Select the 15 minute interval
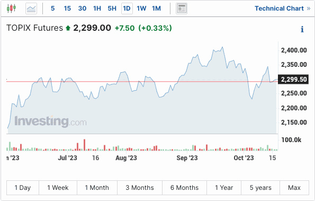The width and height of the screenshot is (315, 201). pos(67,8)
